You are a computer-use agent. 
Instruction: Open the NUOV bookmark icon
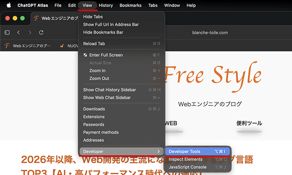tap(62, 46)
